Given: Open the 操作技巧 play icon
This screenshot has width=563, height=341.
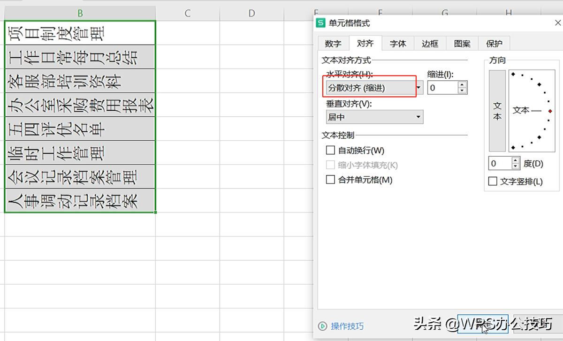Looking at the screenshot, I should point(322,326).
